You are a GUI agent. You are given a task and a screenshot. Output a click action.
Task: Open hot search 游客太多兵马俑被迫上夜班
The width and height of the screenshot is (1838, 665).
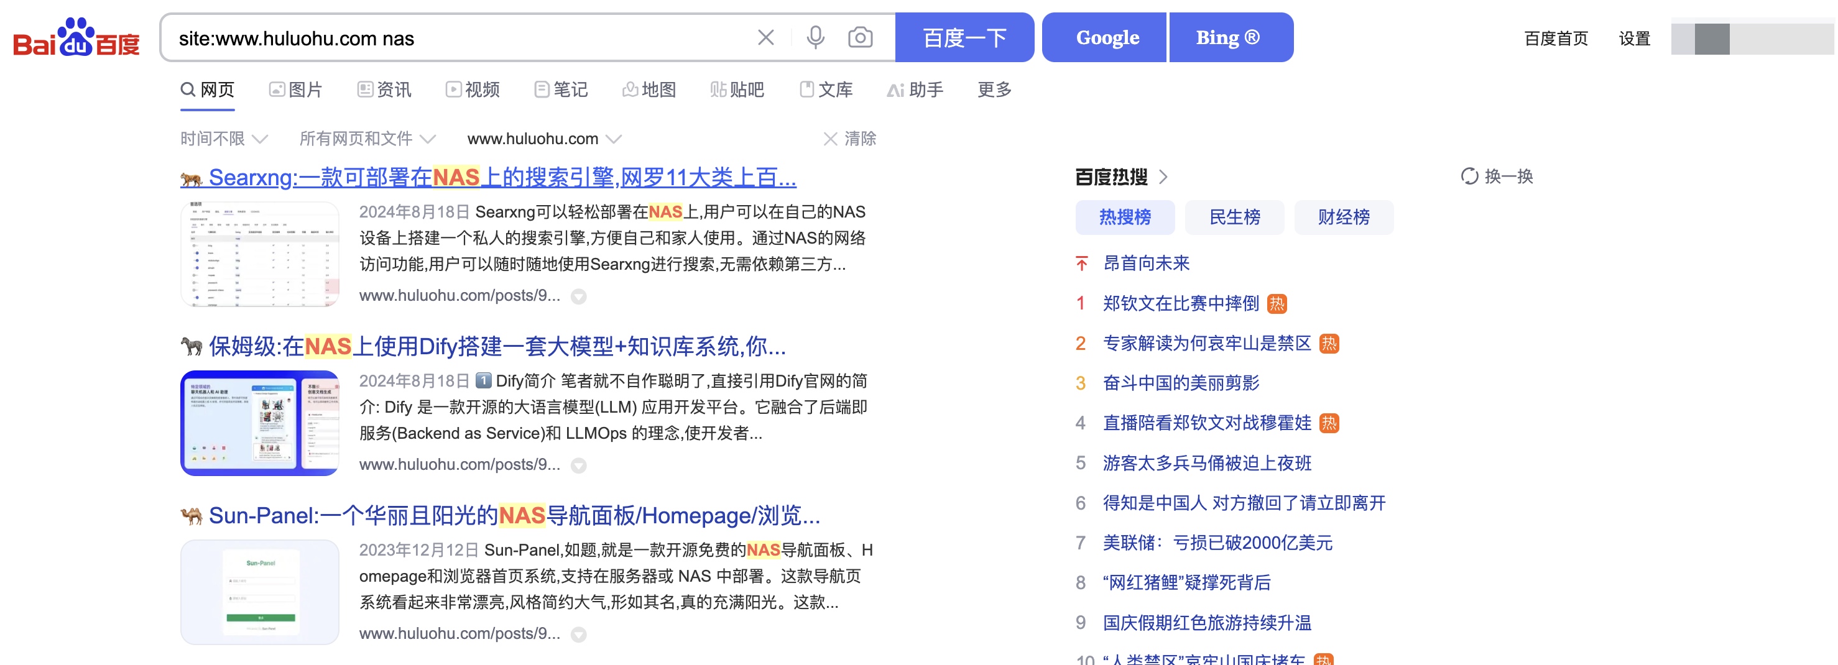[1208, 463]
